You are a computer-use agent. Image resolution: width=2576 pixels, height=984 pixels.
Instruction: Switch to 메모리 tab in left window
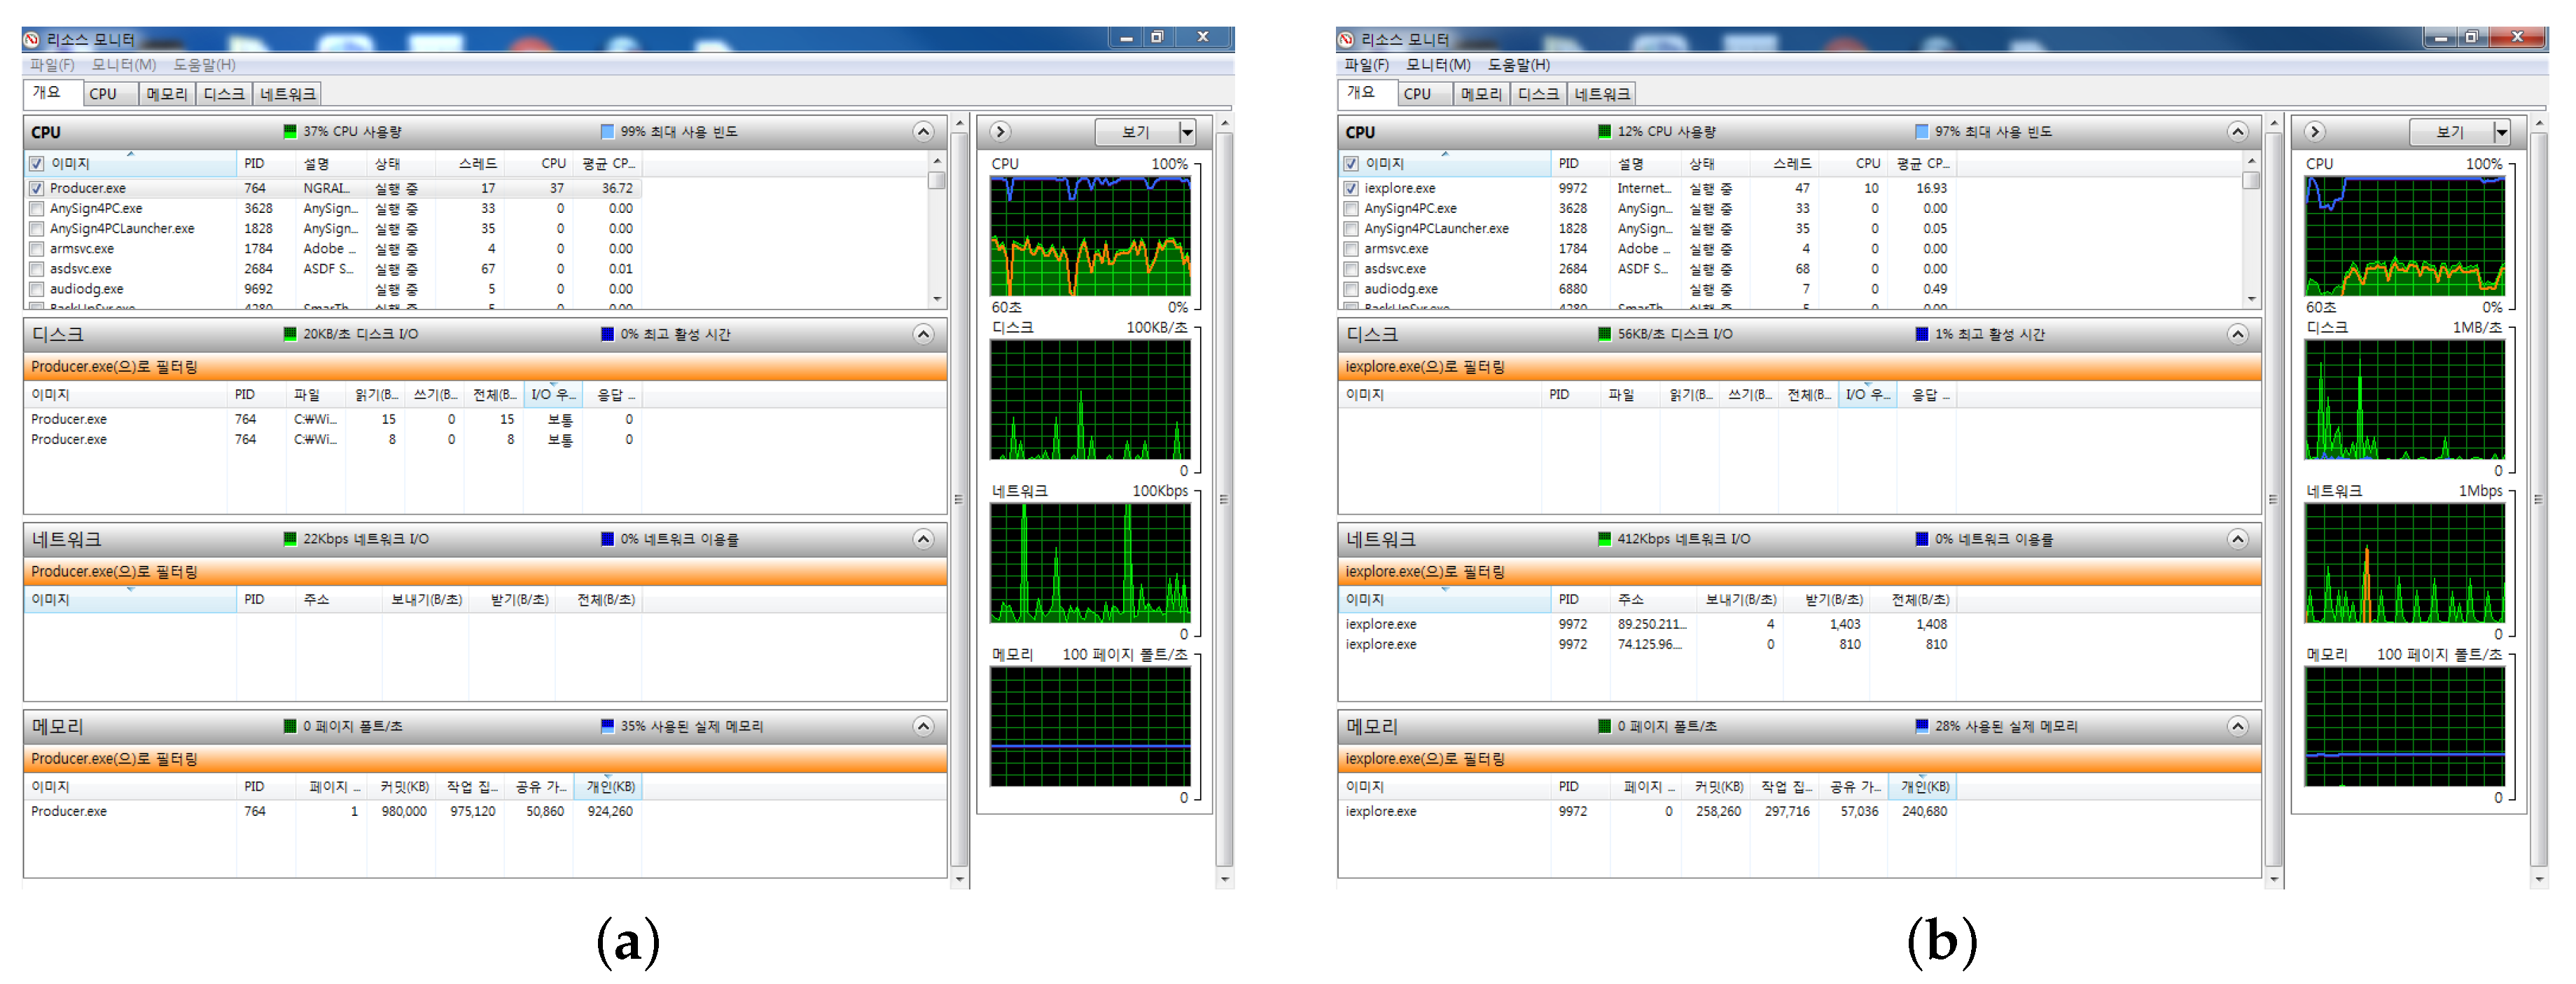coord(166,94)
